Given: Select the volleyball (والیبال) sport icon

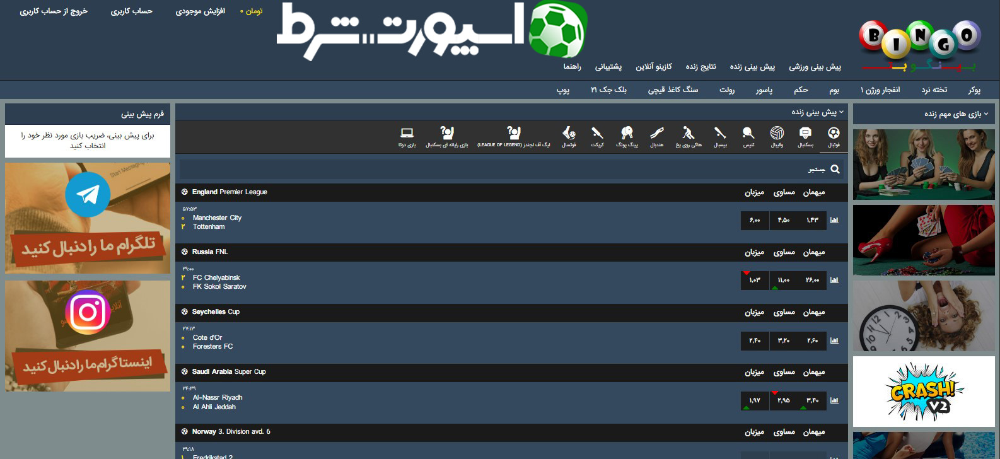Looking at the screenshot, I should tap(777, 137).
